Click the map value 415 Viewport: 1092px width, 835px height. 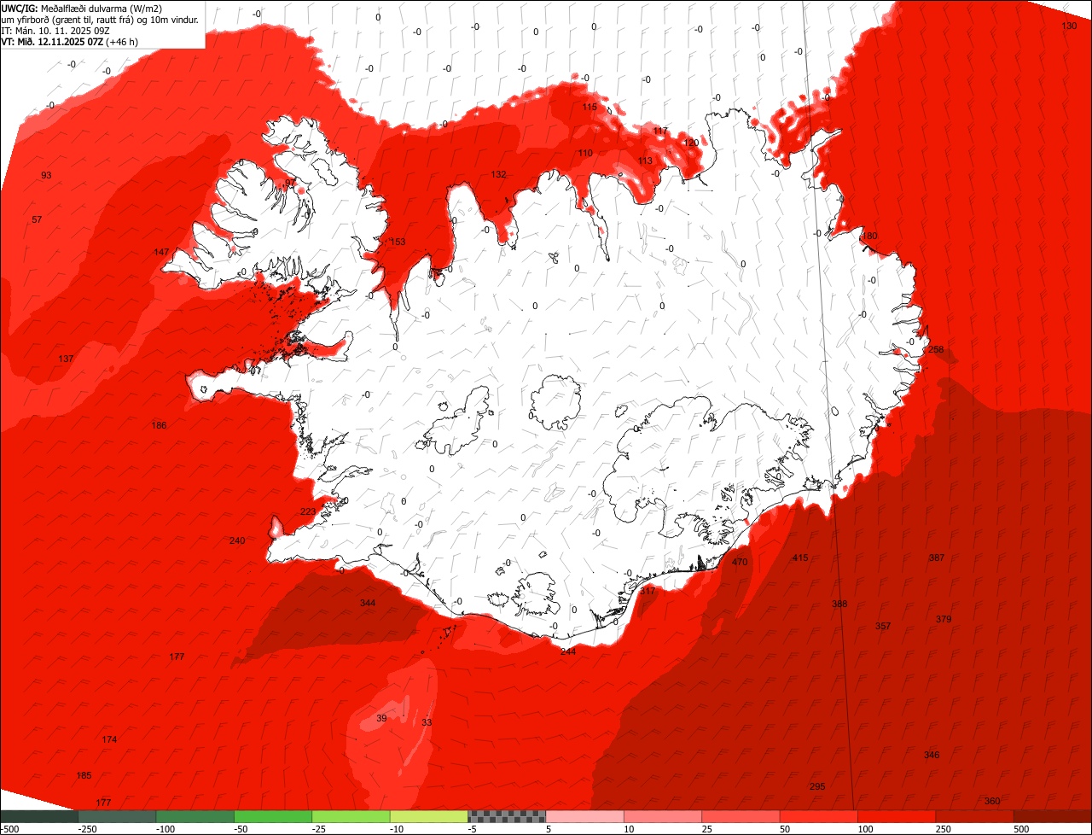pyautogui.click(x=800, y=558)
